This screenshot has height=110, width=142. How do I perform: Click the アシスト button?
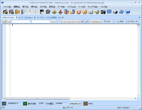(x=107, y=21)
